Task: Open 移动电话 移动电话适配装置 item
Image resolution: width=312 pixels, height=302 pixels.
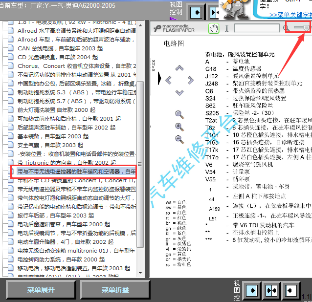Action: click(74, 268)
